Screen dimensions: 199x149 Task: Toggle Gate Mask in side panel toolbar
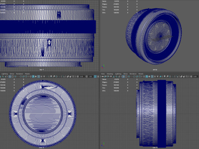131,76
